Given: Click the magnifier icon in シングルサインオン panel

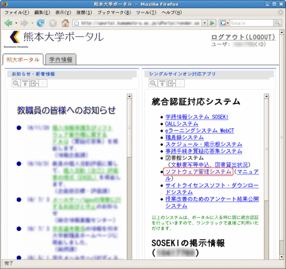Looking at the screenshot, I should 153,83.
